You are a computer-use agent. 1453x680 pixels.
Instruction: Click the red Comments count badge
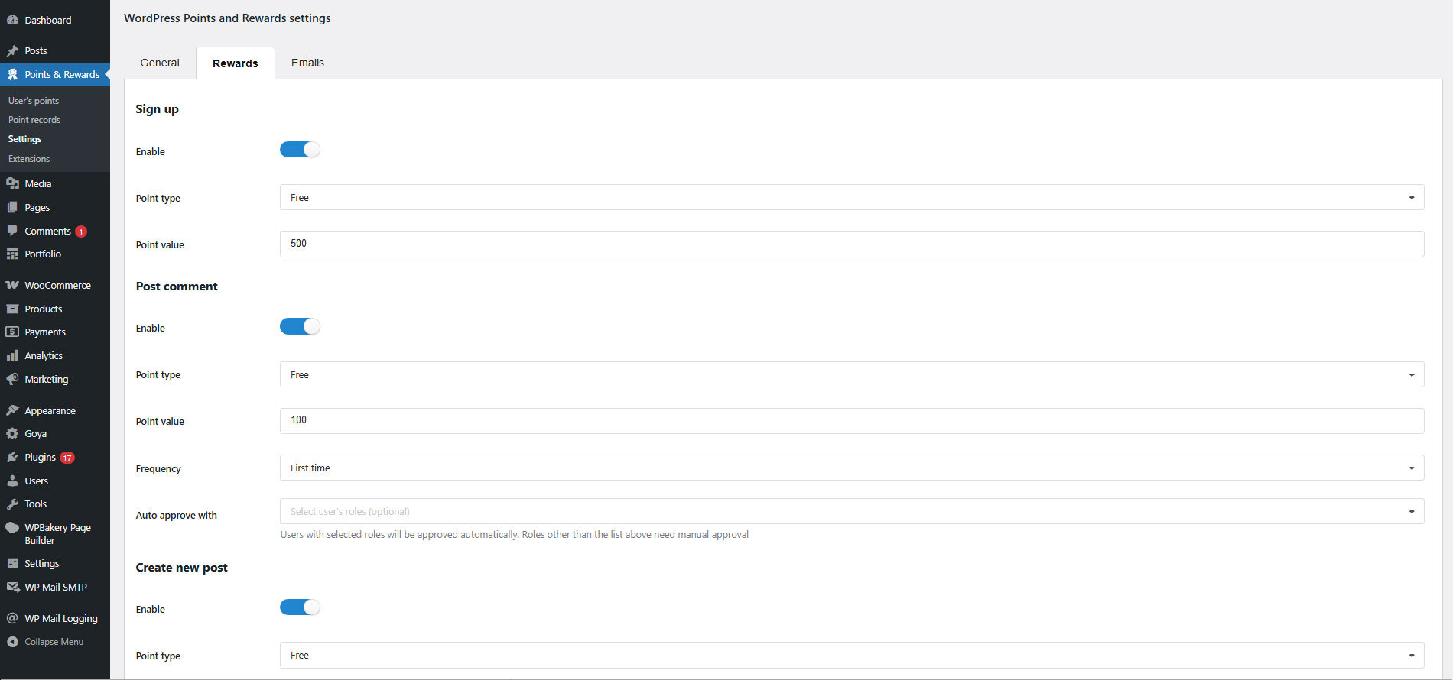[81, 232]
